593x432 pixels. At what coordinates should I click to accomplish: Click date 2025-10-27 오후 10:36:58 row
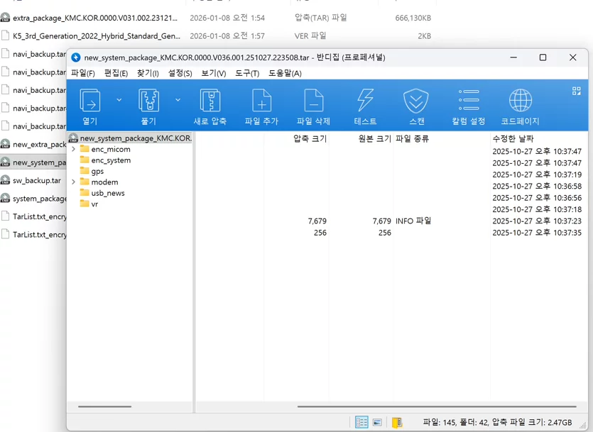537,186
